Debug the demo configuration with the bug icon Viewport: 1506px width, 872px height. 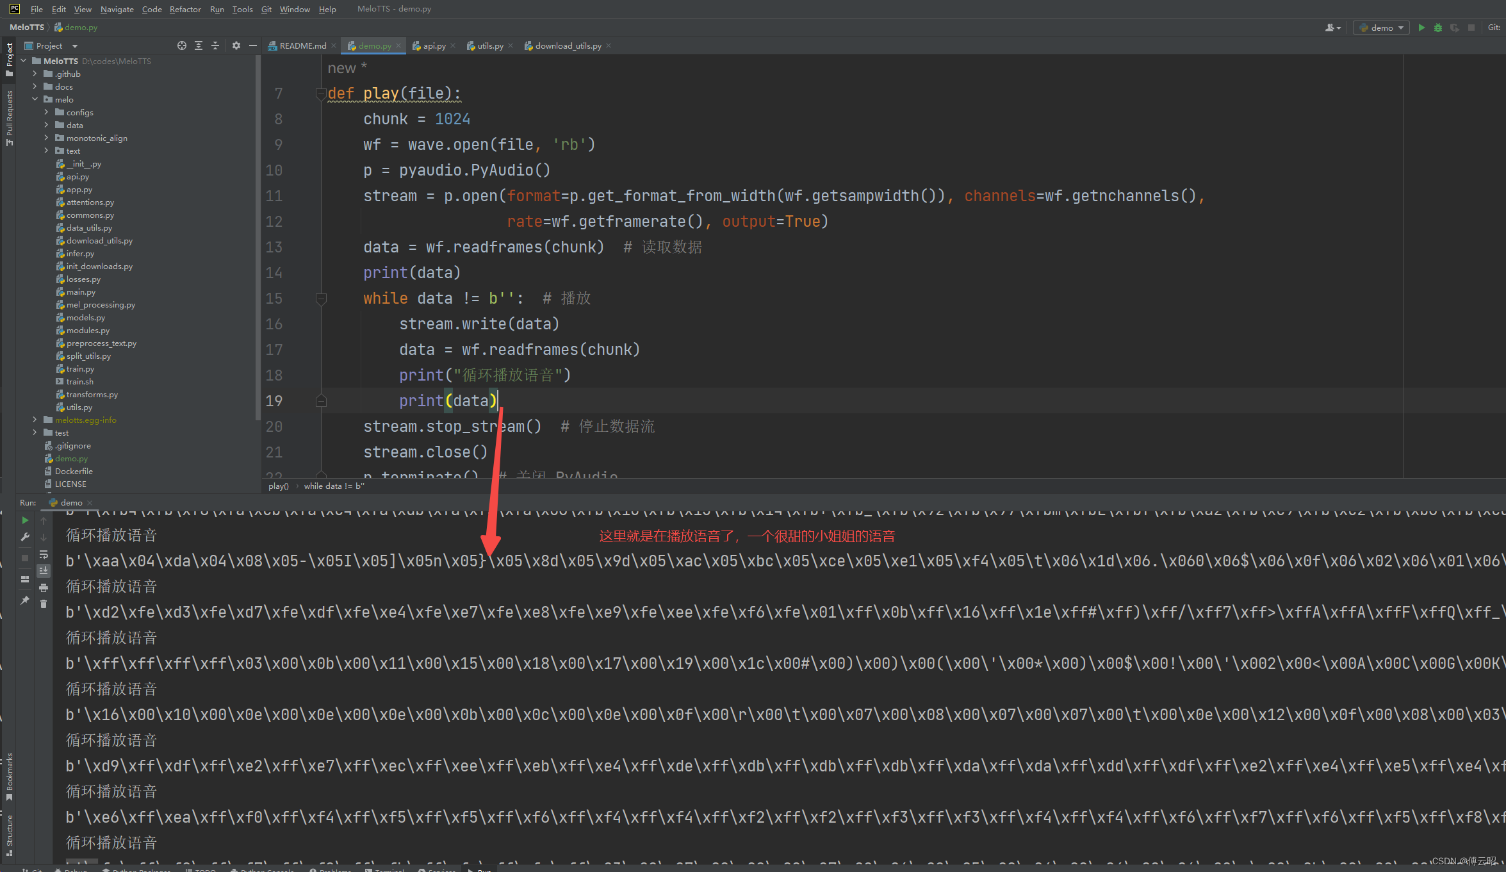coord(1438,28)
